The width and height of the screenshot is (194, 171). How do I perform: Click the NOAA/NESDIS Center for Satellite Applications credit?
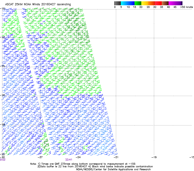(113, 169)
